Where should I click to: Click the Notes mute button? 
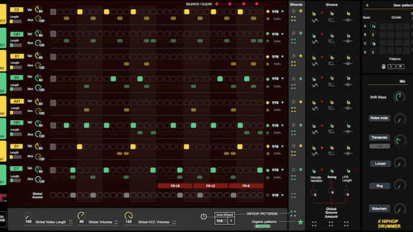[379, 118]
